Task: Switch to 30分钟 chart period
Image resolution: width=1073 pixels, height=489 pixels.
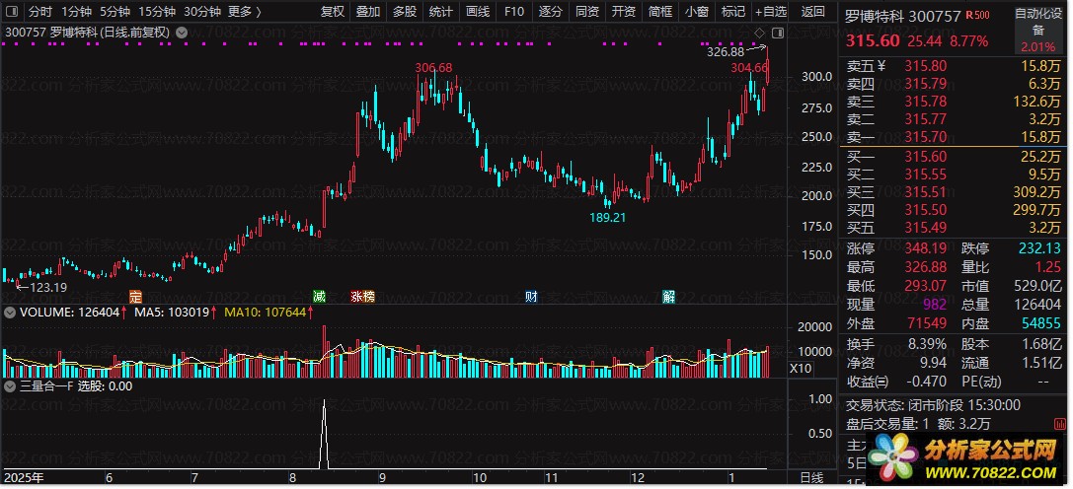Action: tap(202, 12)
